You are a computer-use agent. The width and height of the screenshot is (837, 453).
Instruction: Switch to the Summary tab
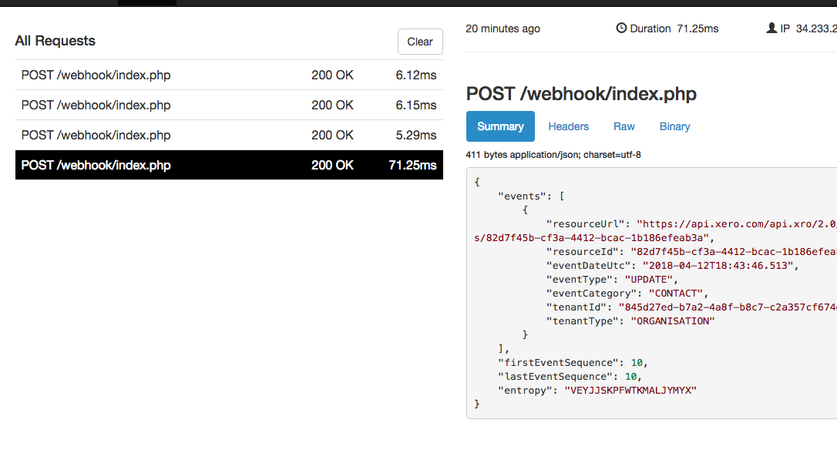pyautogui.click(x=500, y=126)
